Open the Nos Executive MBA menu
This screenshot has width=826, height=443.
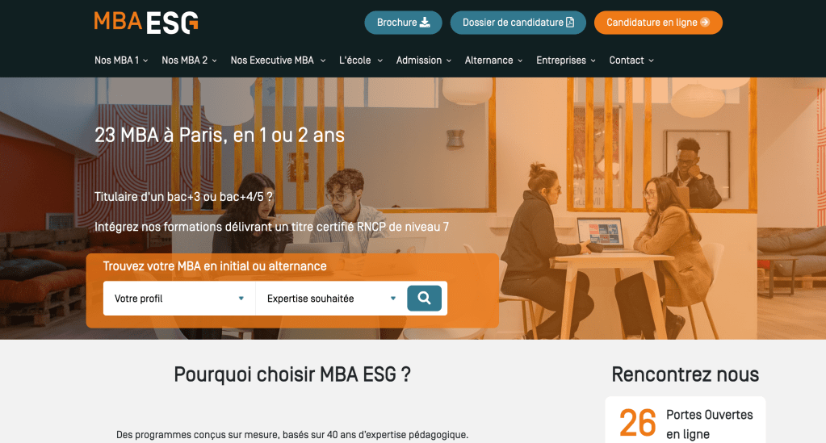pyautogui.click(x=278, y=61)
